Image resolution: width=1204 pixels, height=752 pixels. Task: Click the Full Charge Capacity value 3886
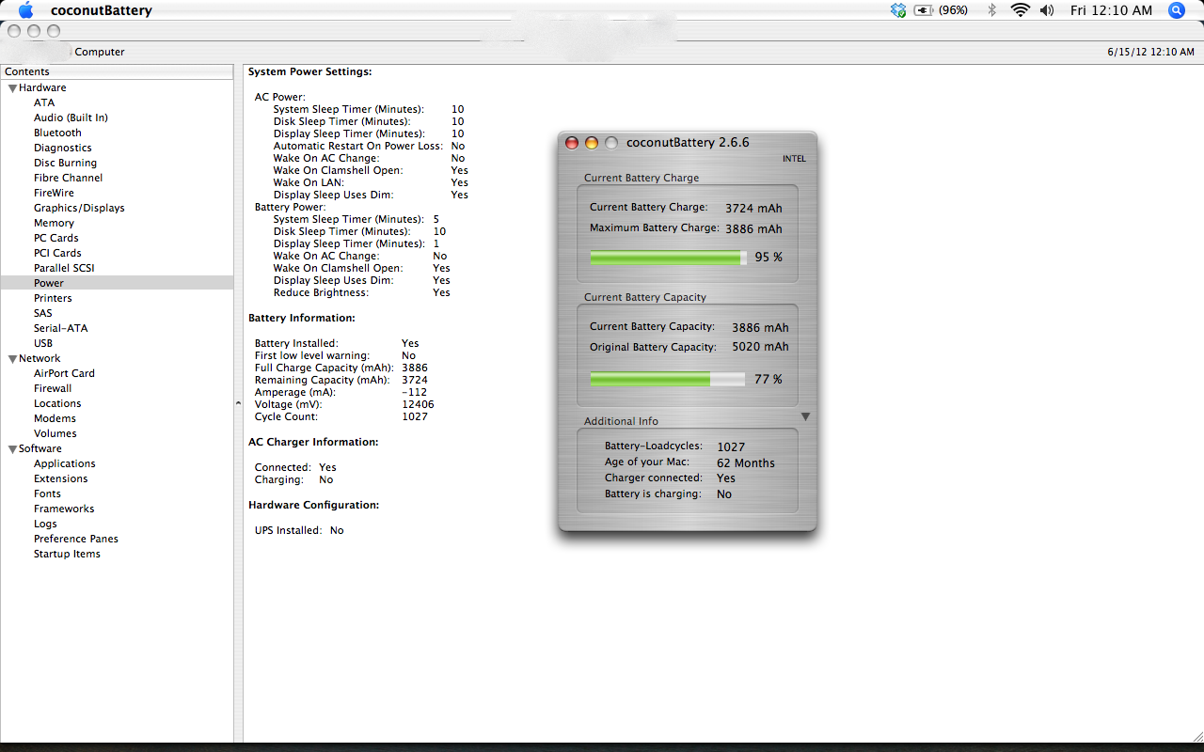415,368
